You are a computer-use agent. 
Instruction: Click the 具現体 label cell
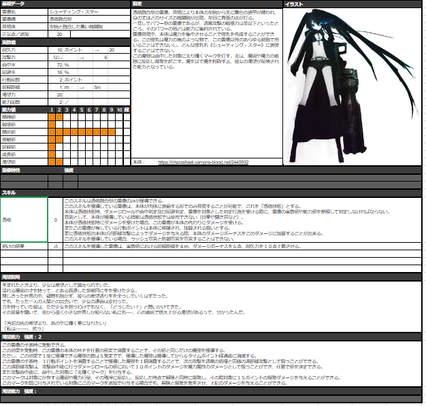click(24, 27)
